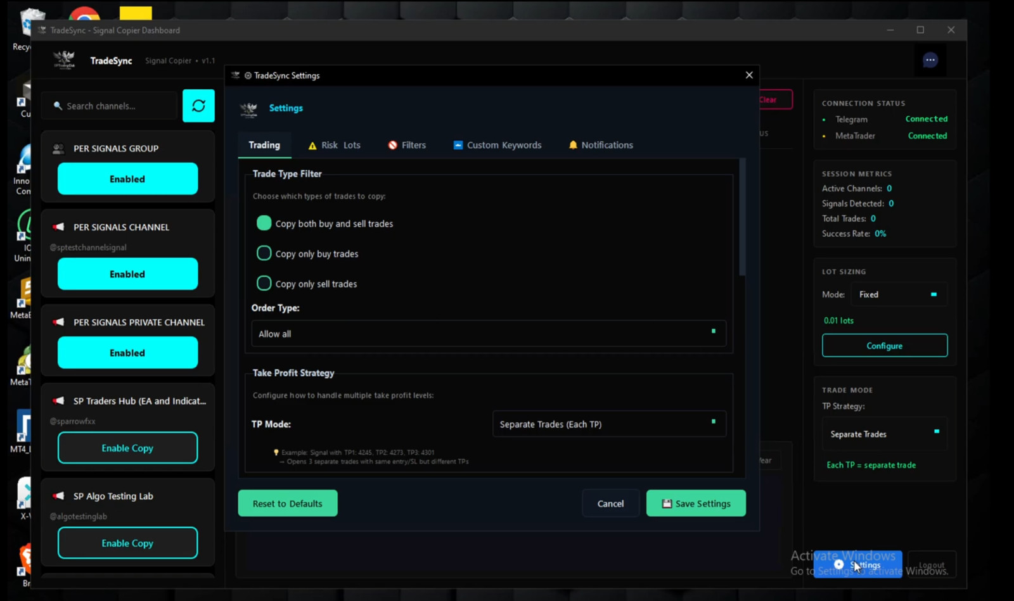Image resolution: width=1014 pixels, height=601 pixels.
Task: Enable Copy for SP Traders Hub
Action: [x=127, y=448]
